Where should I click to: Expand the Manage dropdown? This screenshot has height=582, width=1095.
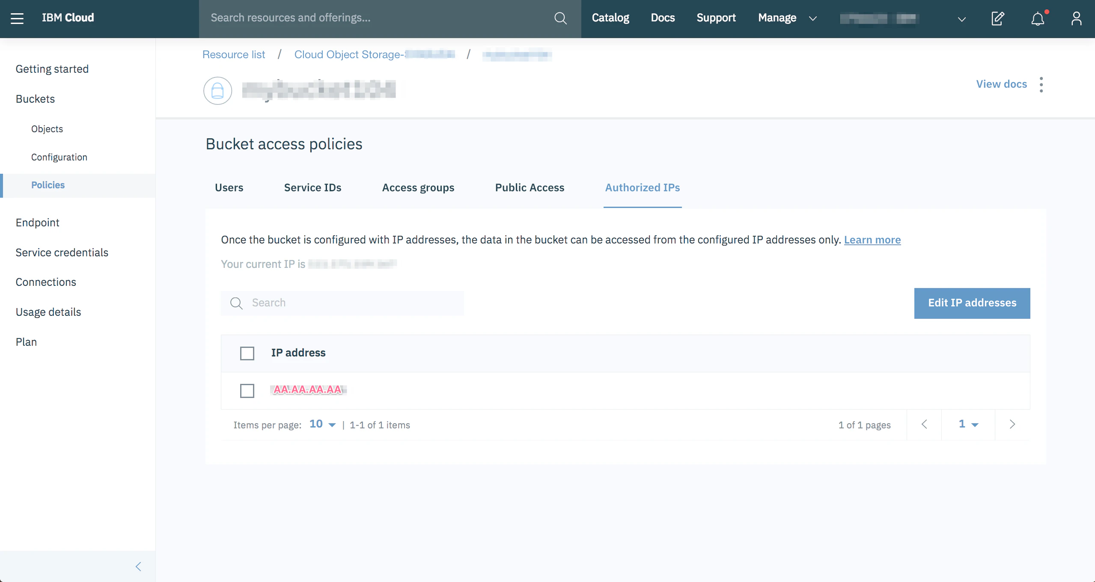pos(787,18)
